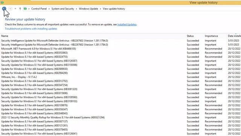This screenshot has width=241, height=136.
Task: Sort by the Date installed column header
Action: (x=234, y=36)
